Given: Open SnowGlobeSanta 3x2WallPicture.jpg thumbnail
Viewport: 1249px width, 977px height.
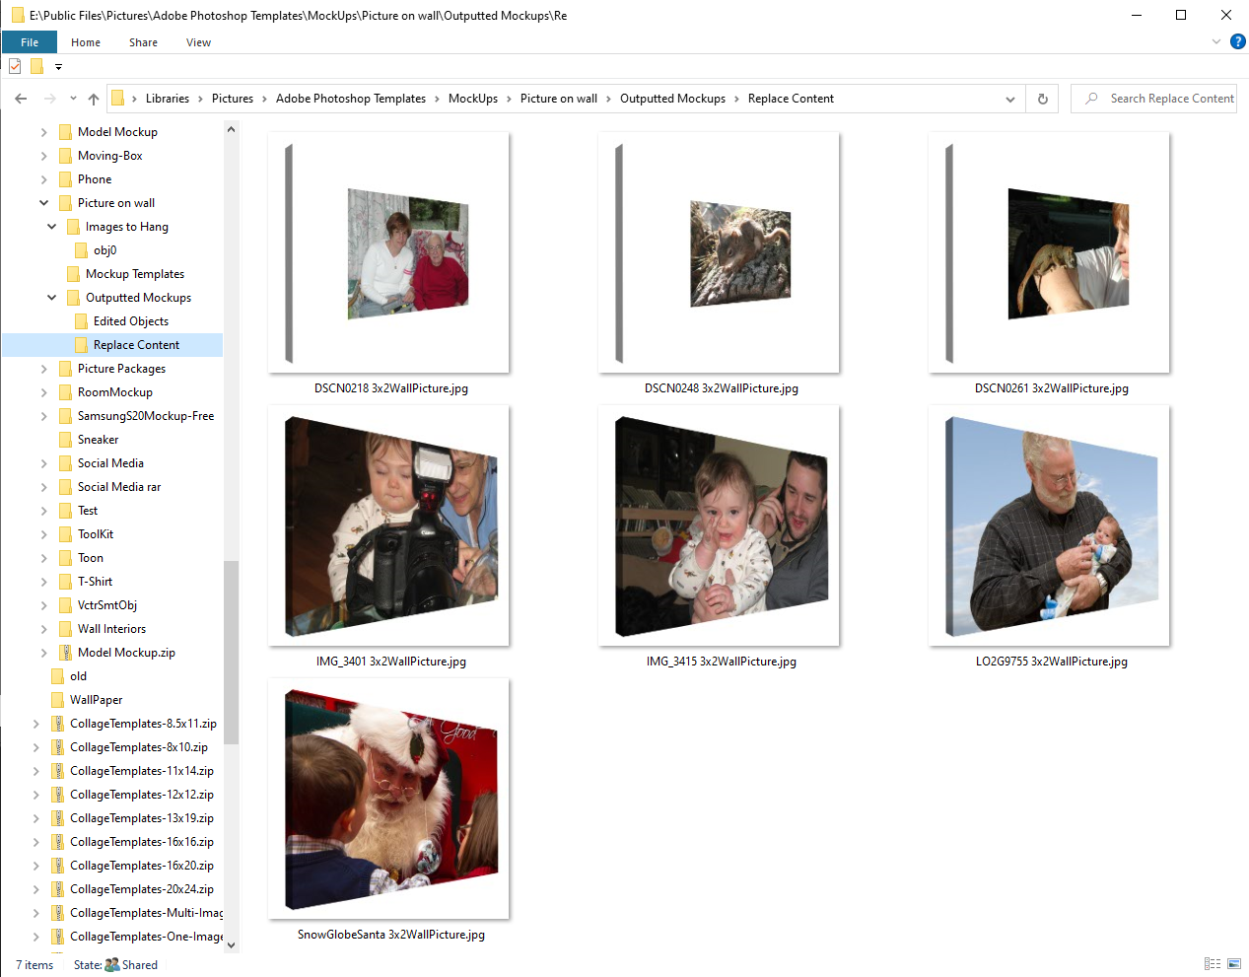Looking at the screenshot, I should coord(387,799).
